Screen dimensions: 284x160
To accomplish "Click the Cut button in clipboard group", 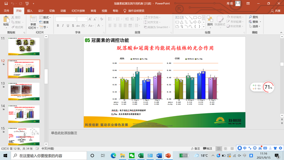I will (16, 17).
